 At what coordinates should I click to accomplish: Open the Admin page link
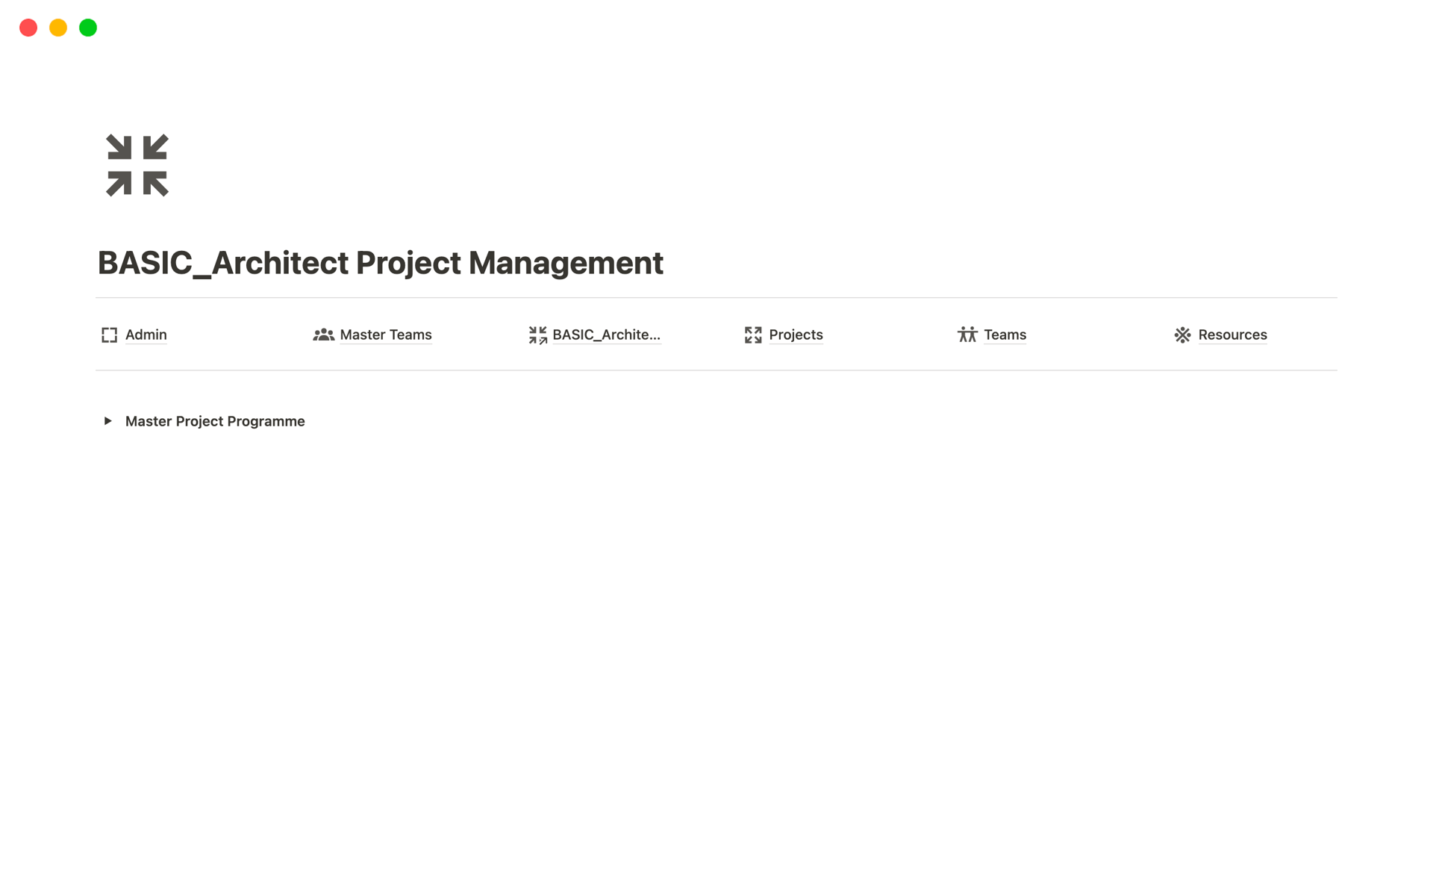click(x=146, y=335)
